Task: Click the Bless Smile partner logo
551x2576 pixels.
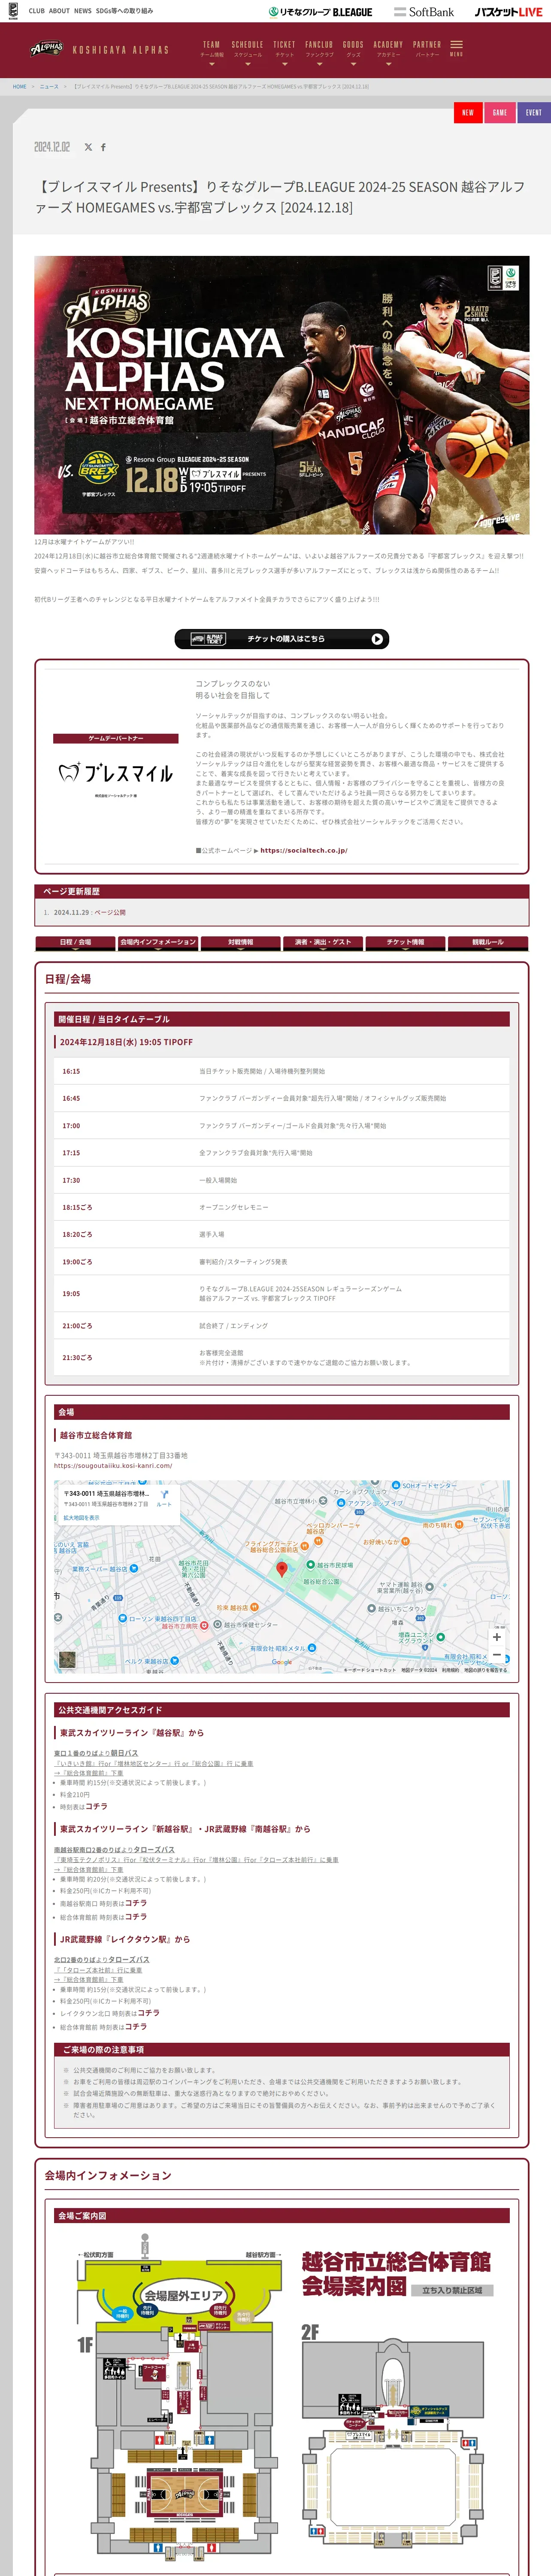Action: (x=116, y=773)
